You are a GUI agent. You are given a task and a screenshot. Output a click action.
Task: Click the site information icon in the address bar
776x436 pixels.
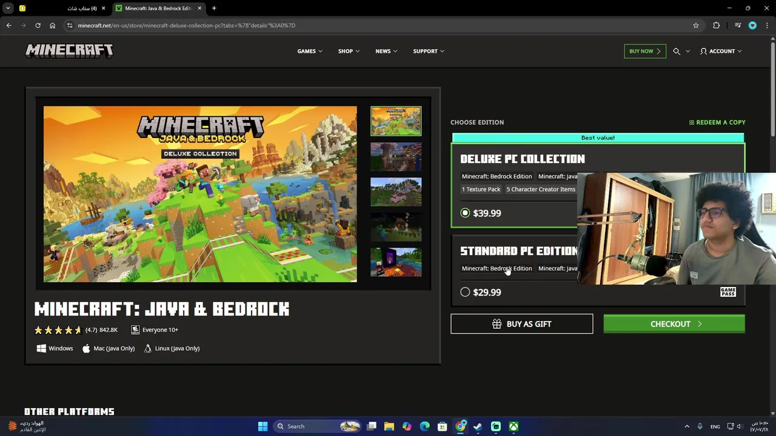click(70, 25)
